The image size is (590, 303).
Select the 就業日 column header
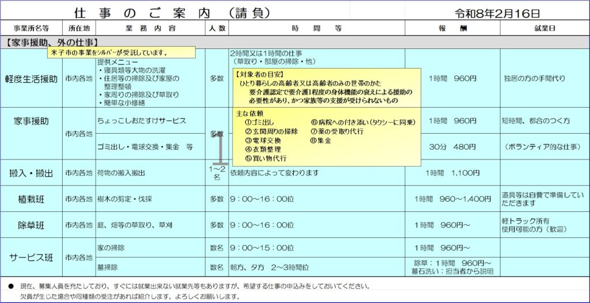(544, 28)
